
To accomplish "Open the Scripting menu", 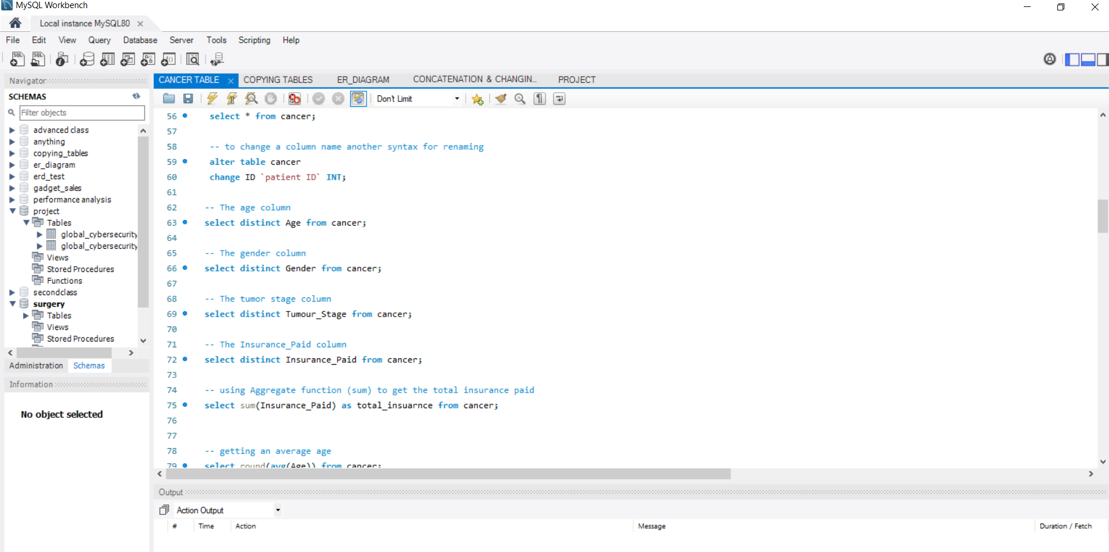I will tap(254, 40).
